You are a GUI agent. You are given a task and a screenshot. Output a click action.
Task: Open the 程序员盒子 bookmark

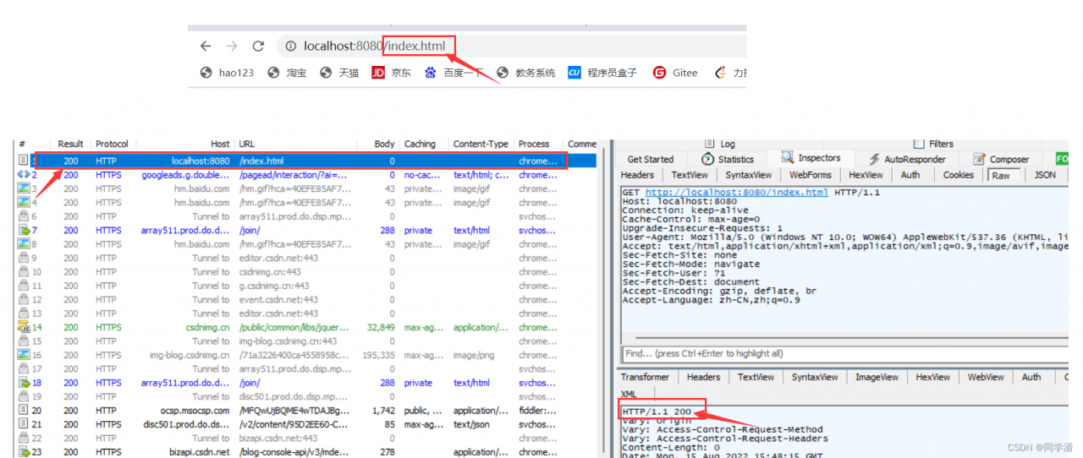[x=602, y=73]
